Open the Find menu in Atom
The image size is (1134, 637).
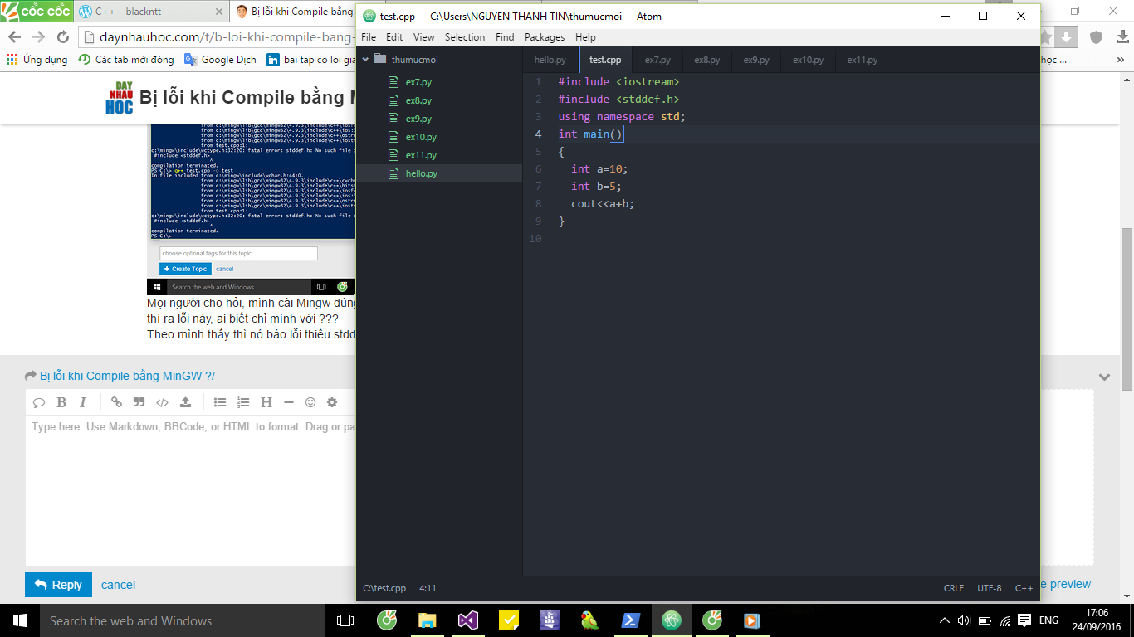[505, 37]
